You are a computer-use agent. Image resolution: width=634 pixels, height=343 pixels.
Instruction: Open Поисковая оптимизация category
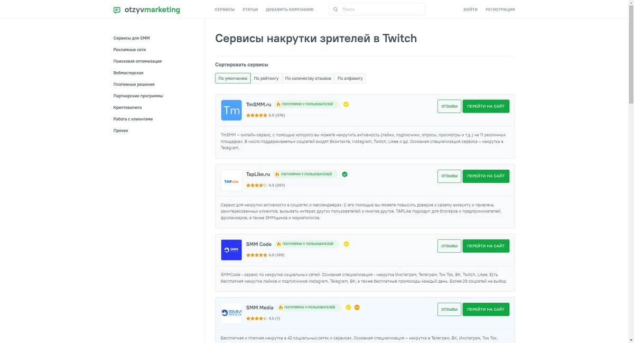coord(137,61)
